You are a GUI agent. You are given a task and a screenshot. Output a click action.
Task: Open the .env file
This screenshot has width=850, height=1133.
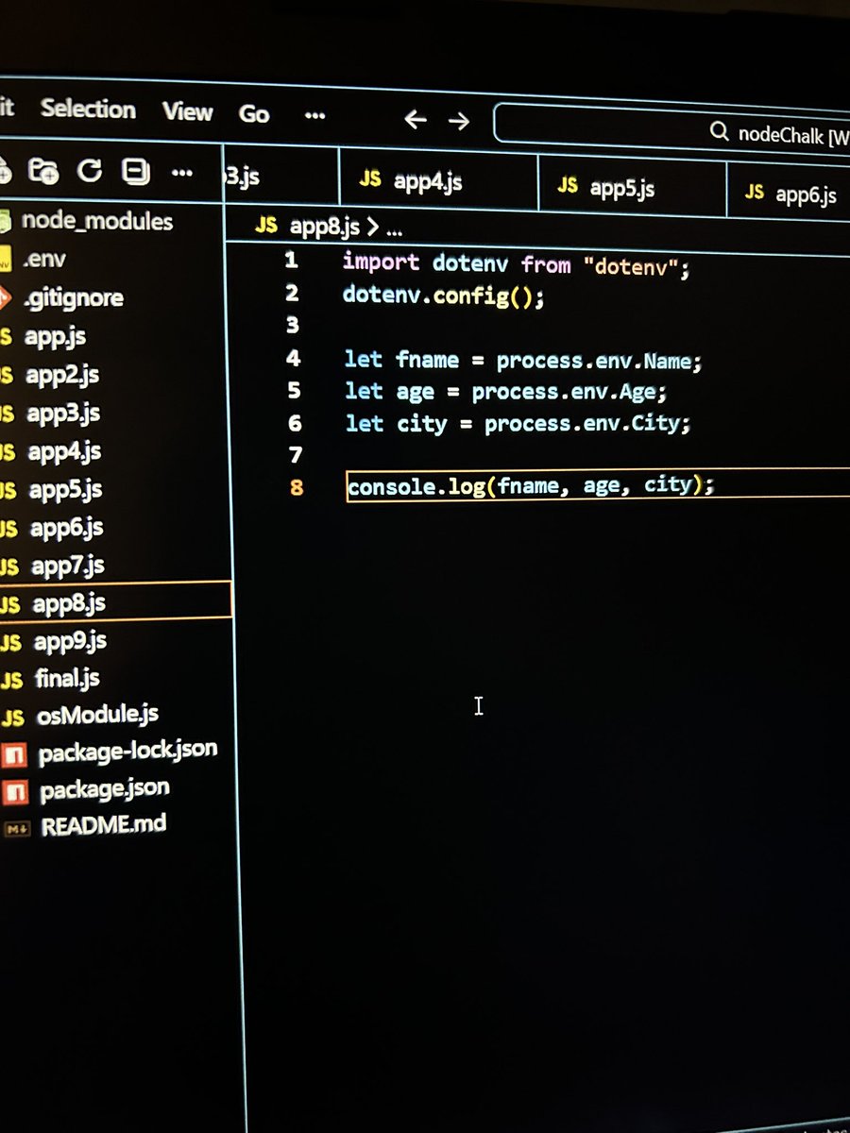[x=43, y=258]
